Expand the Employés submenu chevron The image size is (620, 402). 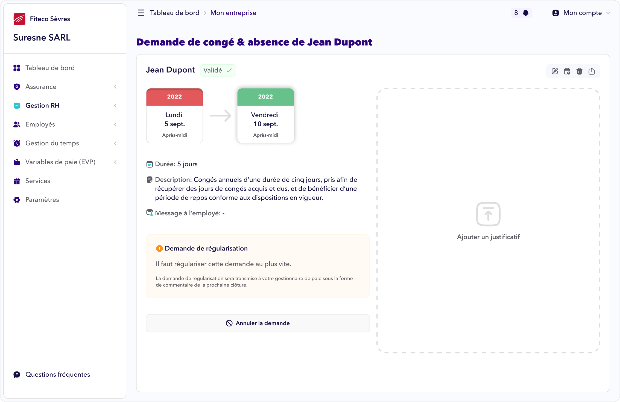point(115,124)
